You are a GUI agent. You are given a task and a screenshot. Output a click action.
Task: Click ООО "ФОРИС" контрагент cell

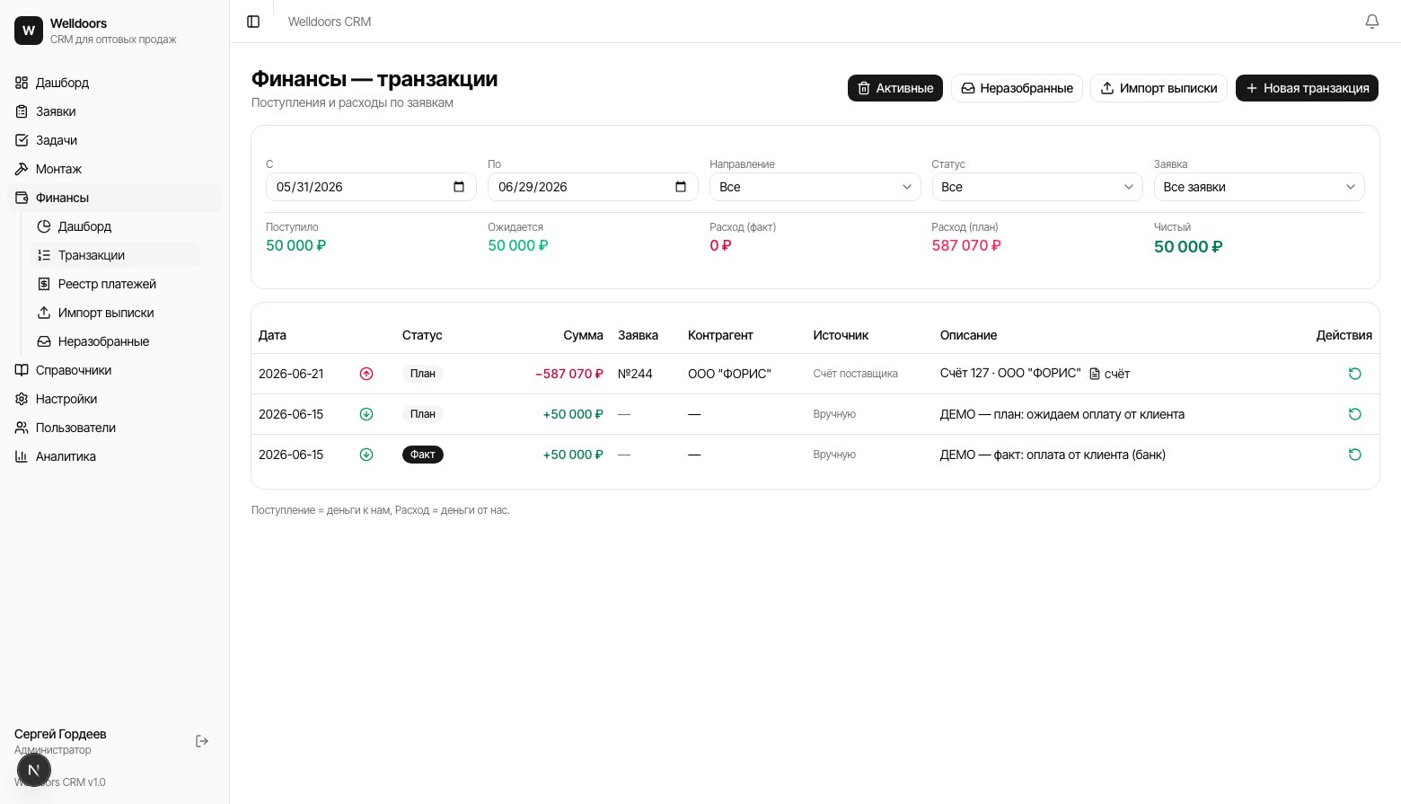pos(729,374)
